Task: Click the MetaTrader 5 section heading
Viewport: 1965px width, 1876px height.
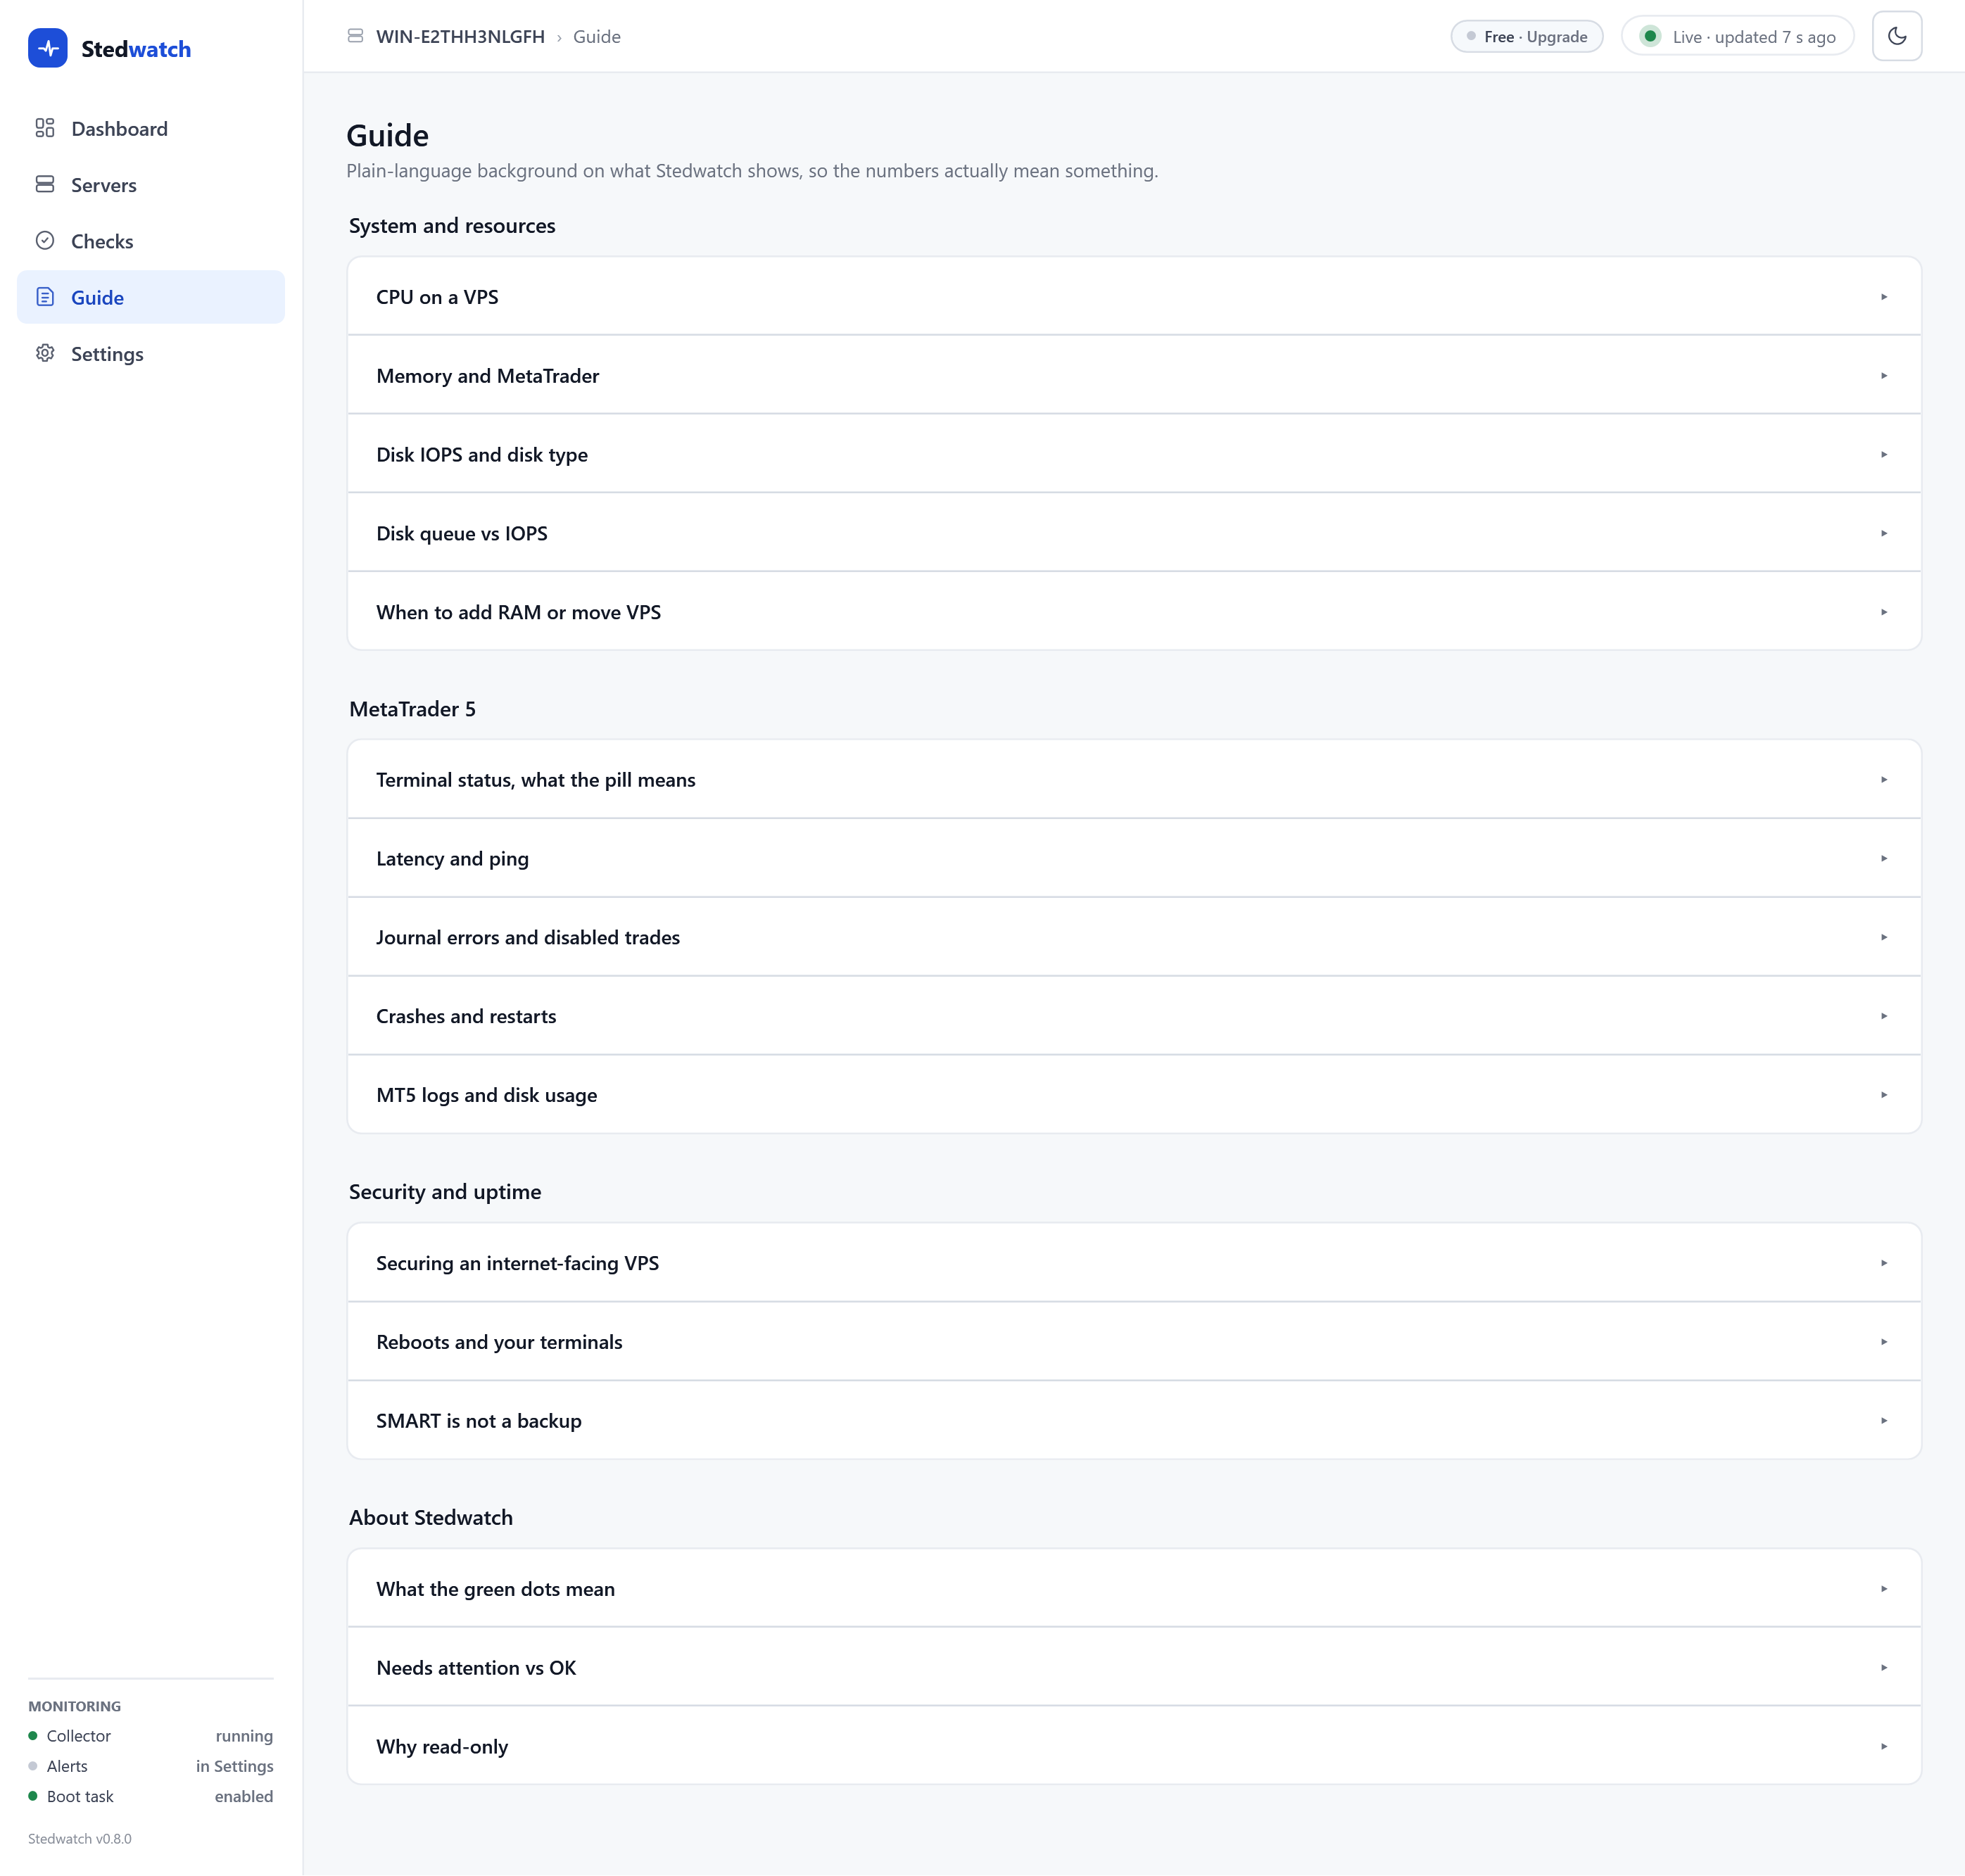Action: [x=412, y=708]
